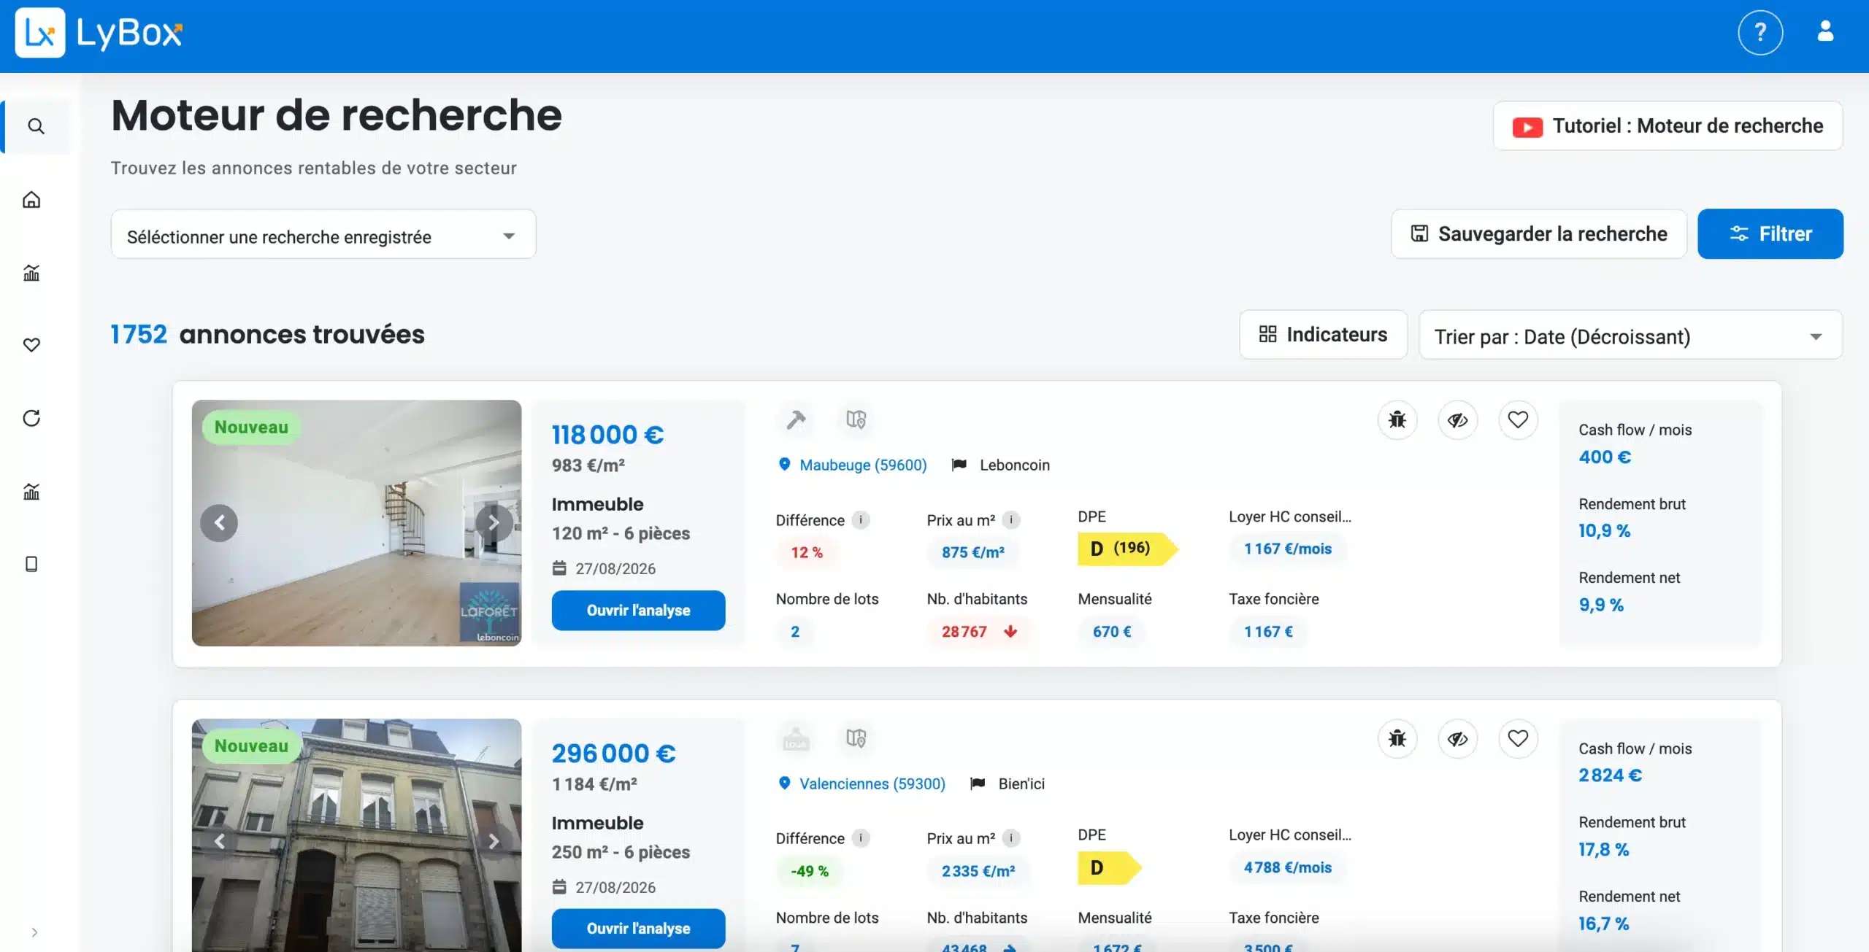Click the Leboncoin source label
The image size is (1869, 952).
[1014, 465]
